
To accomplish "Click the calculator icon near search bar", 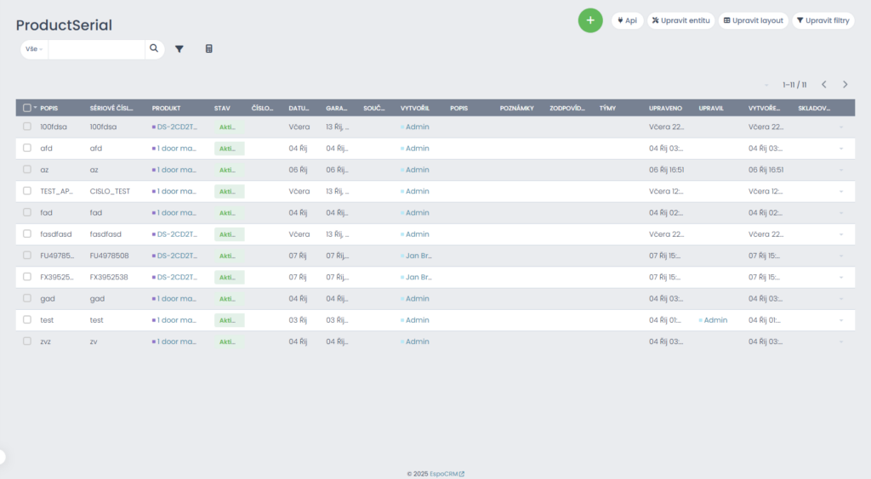I will 209,49.
